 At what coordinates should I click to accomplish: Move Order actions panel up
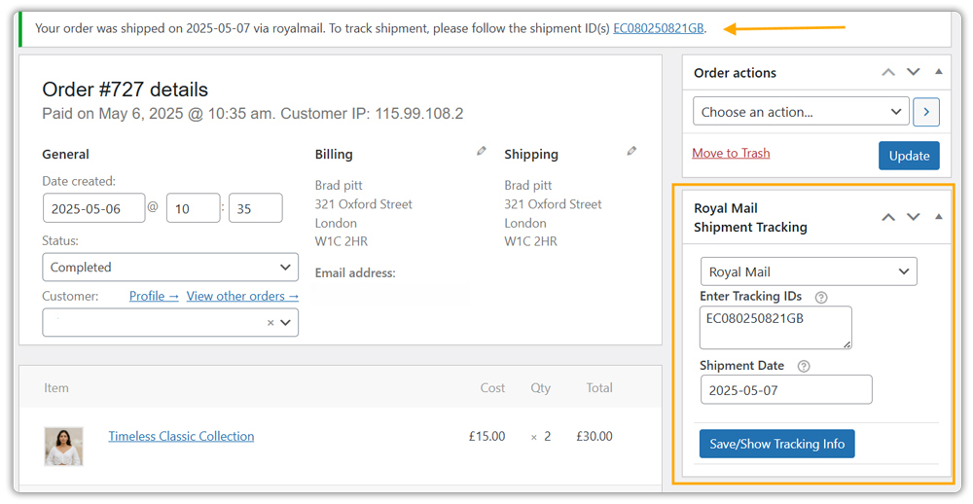888,73
